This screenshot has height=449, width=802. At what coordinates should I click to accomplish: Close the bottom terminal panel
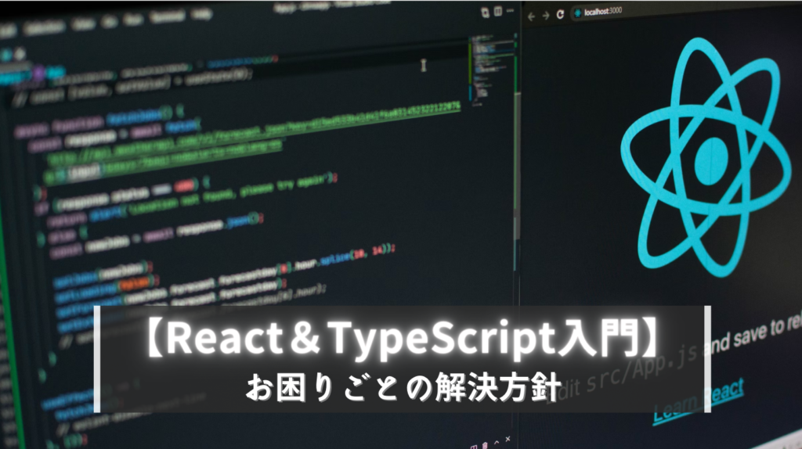[x=508, y=439]
